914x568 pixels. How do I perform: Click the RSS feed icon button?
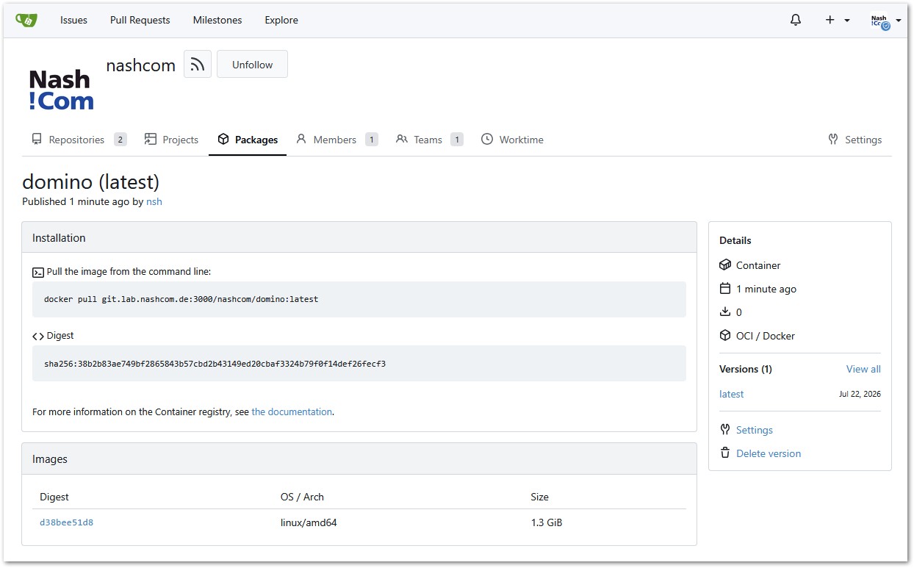click(198, 65)
